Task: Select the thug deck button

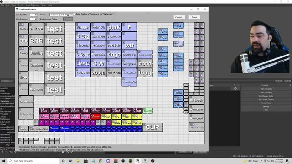Action: click(x=145, y=72)
